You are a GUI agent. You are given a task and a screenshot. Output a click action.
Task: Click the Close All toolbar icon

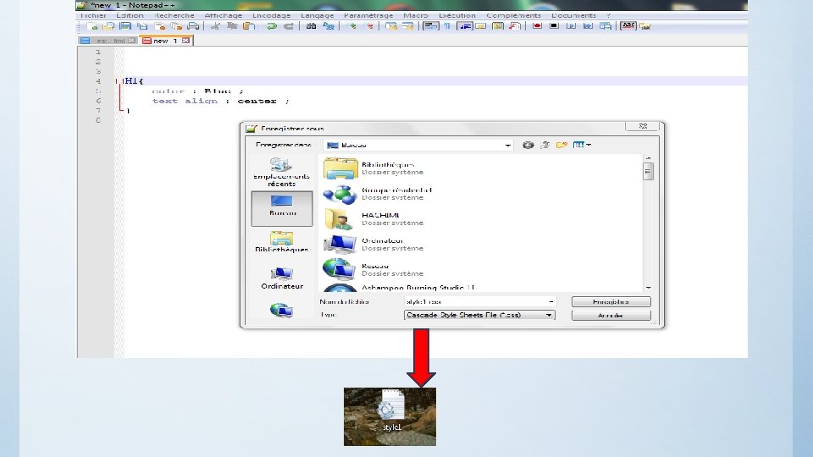pos(176,26)
